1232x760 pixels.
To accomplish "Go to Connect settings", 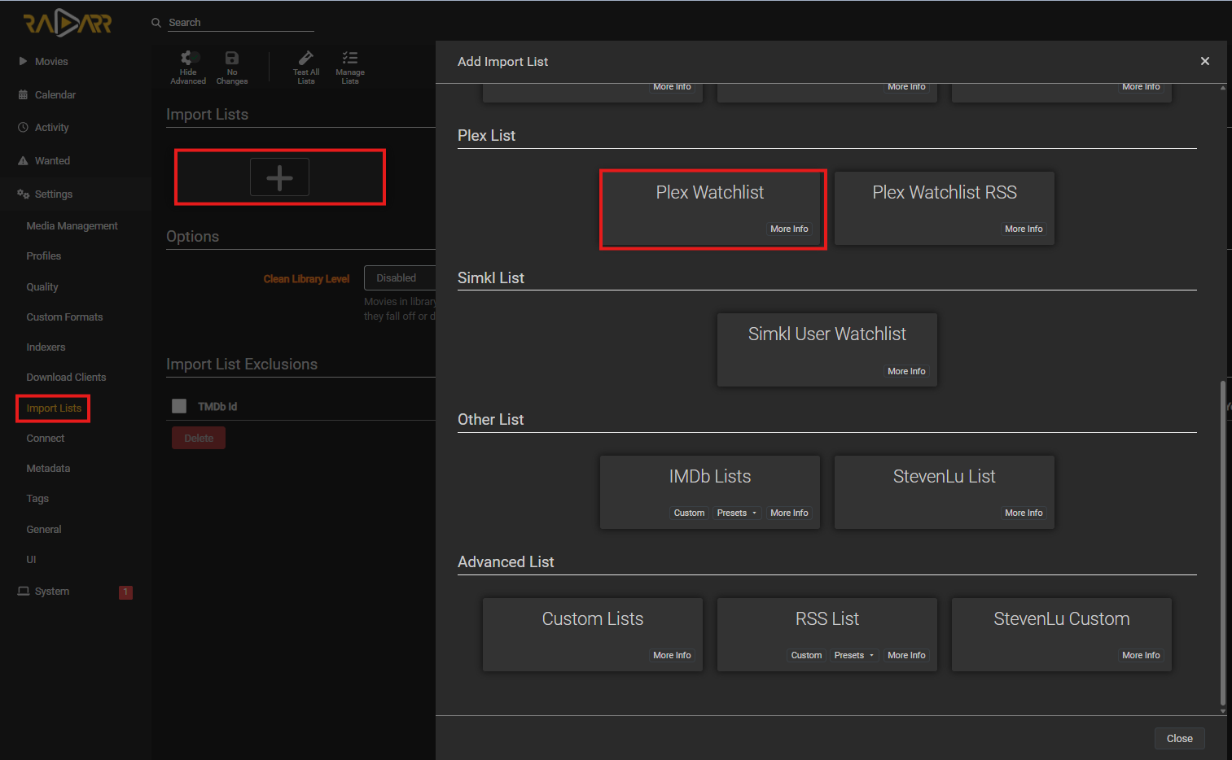I will 46,439.
